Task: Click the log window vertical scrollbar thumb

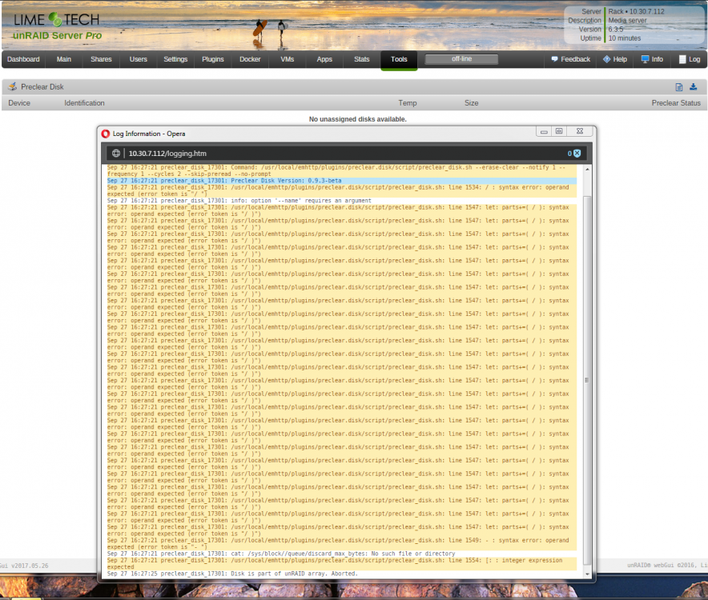Action: pos(587,380)
